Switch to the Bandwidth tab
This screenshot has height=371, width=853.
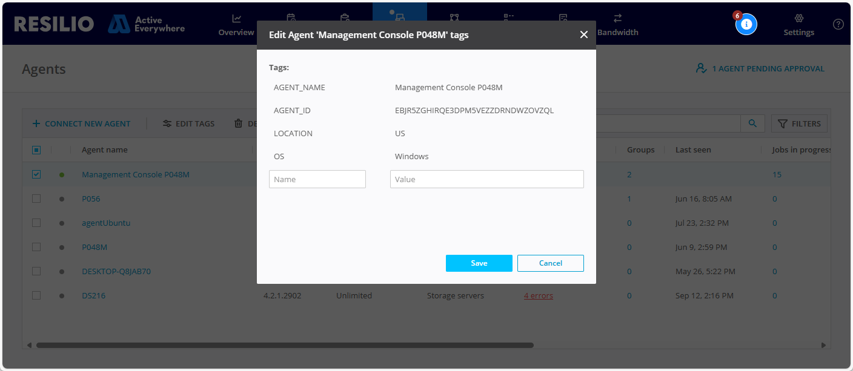(617, 25)
